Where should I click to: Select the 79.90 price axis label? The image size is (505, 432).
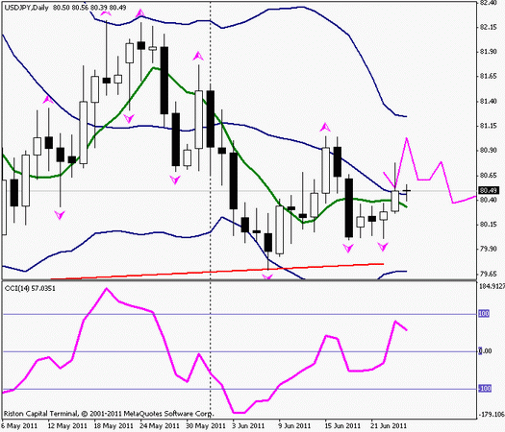click(x=489, y=249)
